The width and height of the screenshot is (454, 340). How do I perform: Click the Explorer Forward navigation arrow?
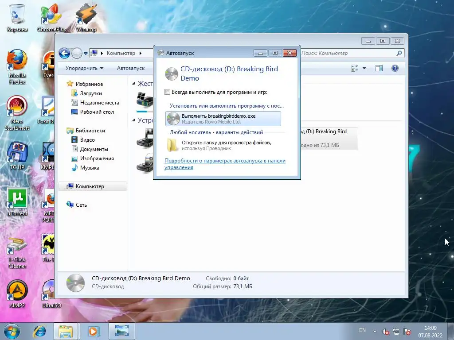[x=77, y=53]
